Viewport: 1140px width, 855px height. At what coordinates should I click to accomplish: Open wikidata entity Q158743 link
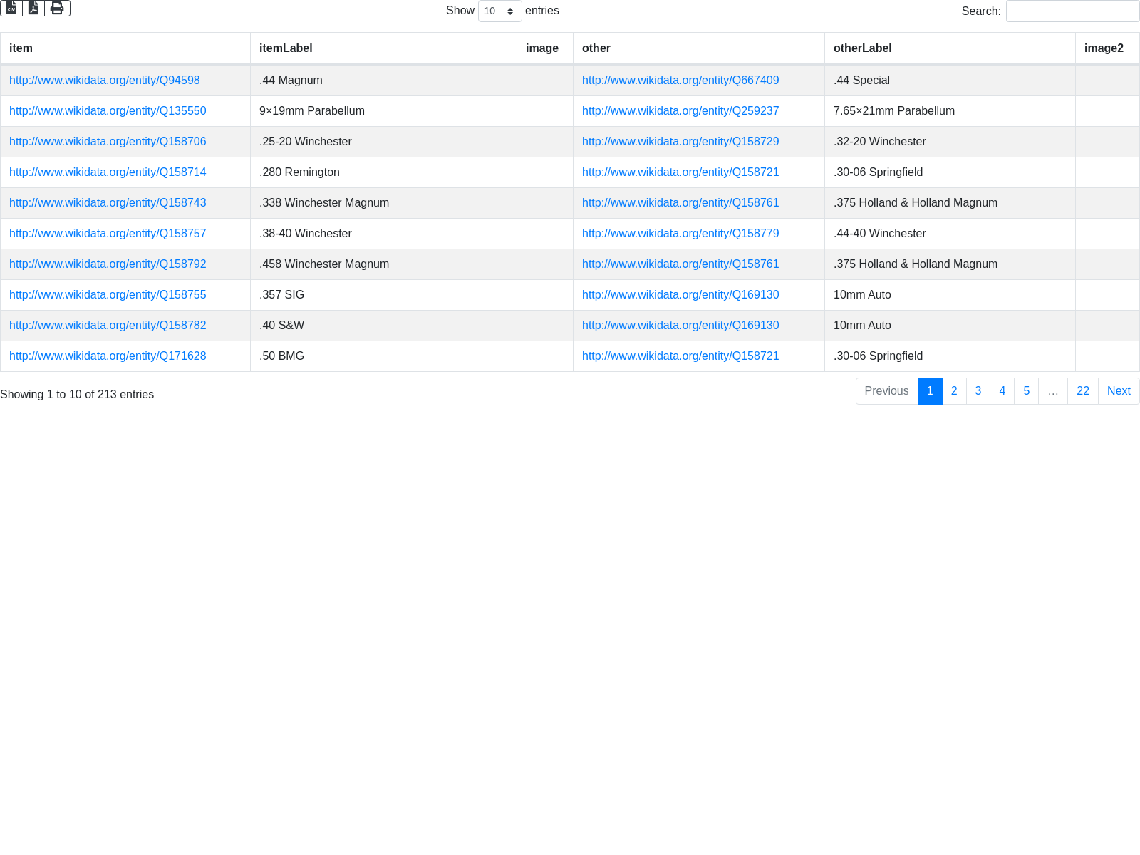108,203
